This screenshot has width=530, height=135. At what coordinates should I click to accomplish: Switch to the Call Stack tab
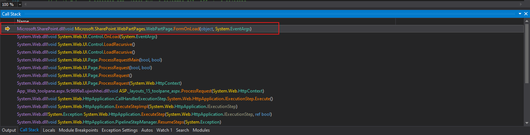click(29, 130)
